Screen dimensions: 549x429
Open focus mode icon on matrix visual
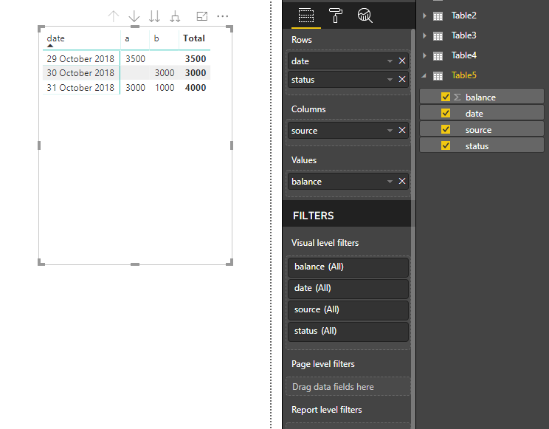[202, 16]
